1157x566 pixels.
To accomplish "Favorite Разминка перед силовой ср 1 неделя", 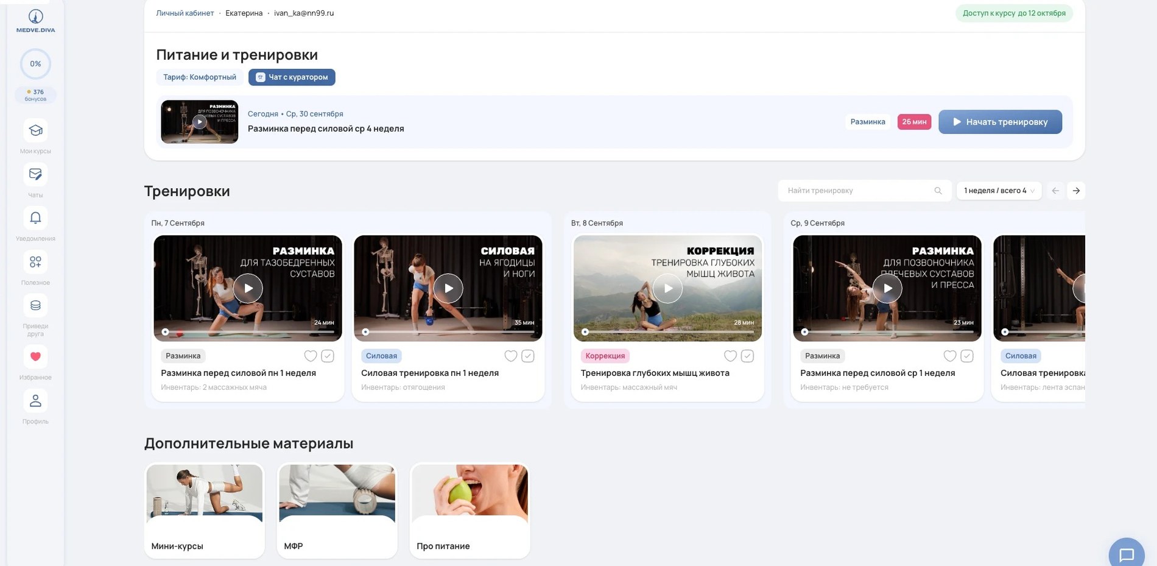I will 950,356.
